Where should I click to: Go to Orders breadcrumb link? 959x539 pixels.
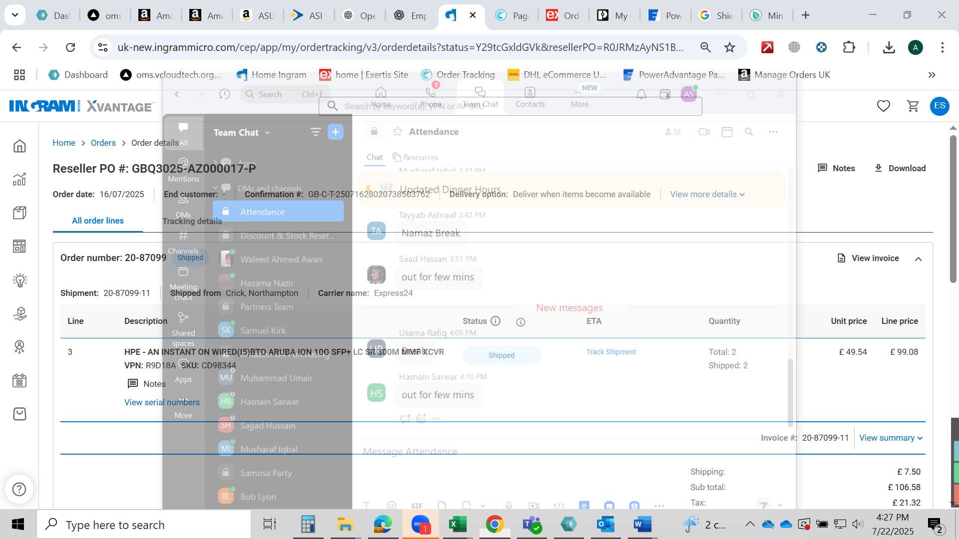pyautogui.click(x=103, y=143)
